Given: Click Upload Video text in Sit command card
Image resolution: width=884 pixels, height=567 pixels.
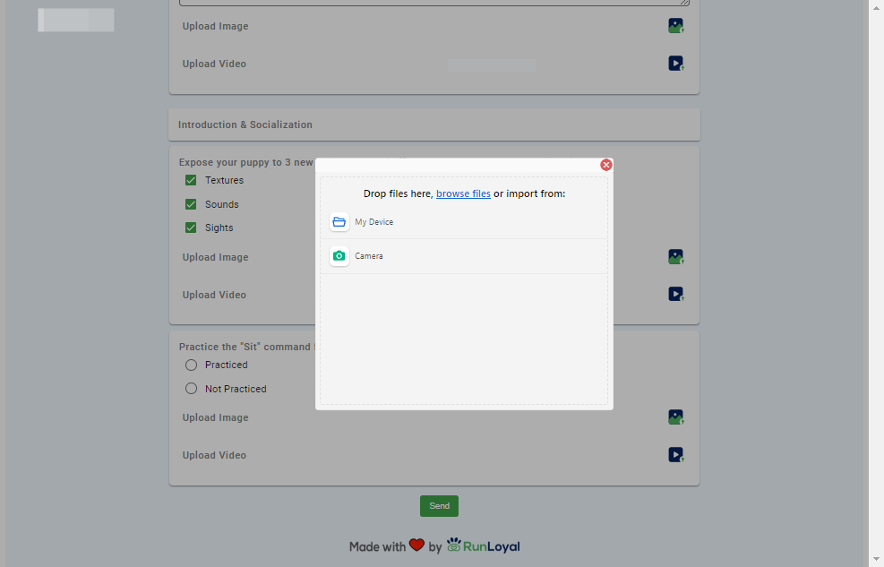Looking at the screenshot, I should (x=214, y=455).
